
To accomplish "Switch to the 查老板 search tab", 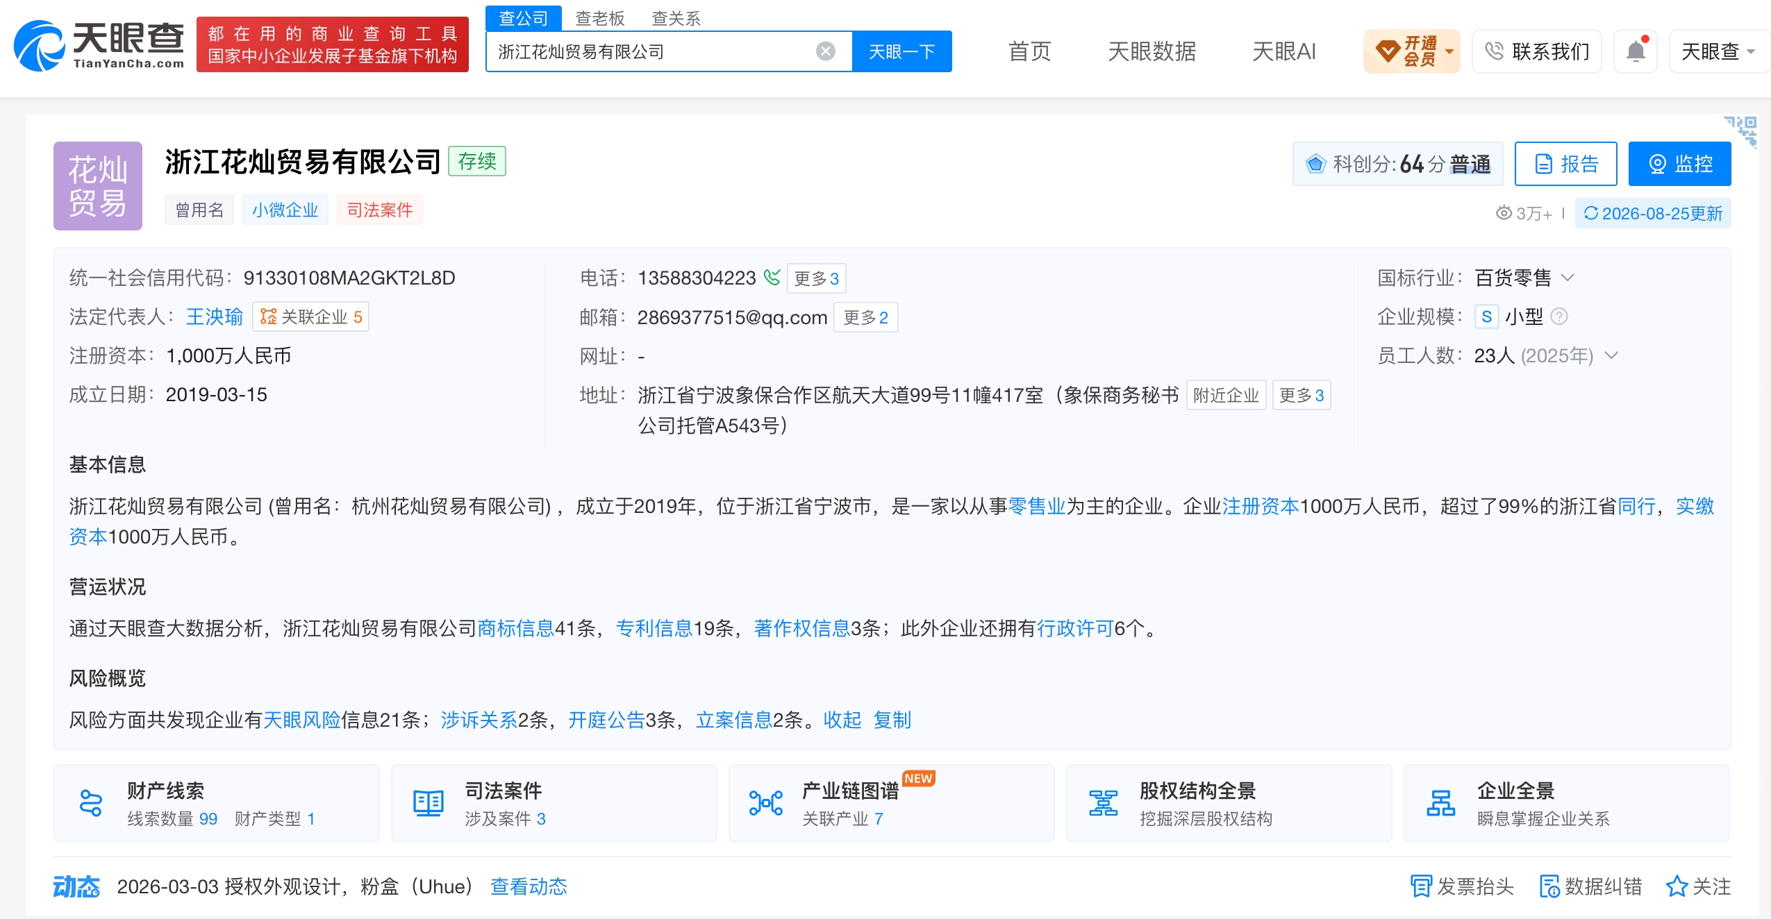I will click(600, 18).
